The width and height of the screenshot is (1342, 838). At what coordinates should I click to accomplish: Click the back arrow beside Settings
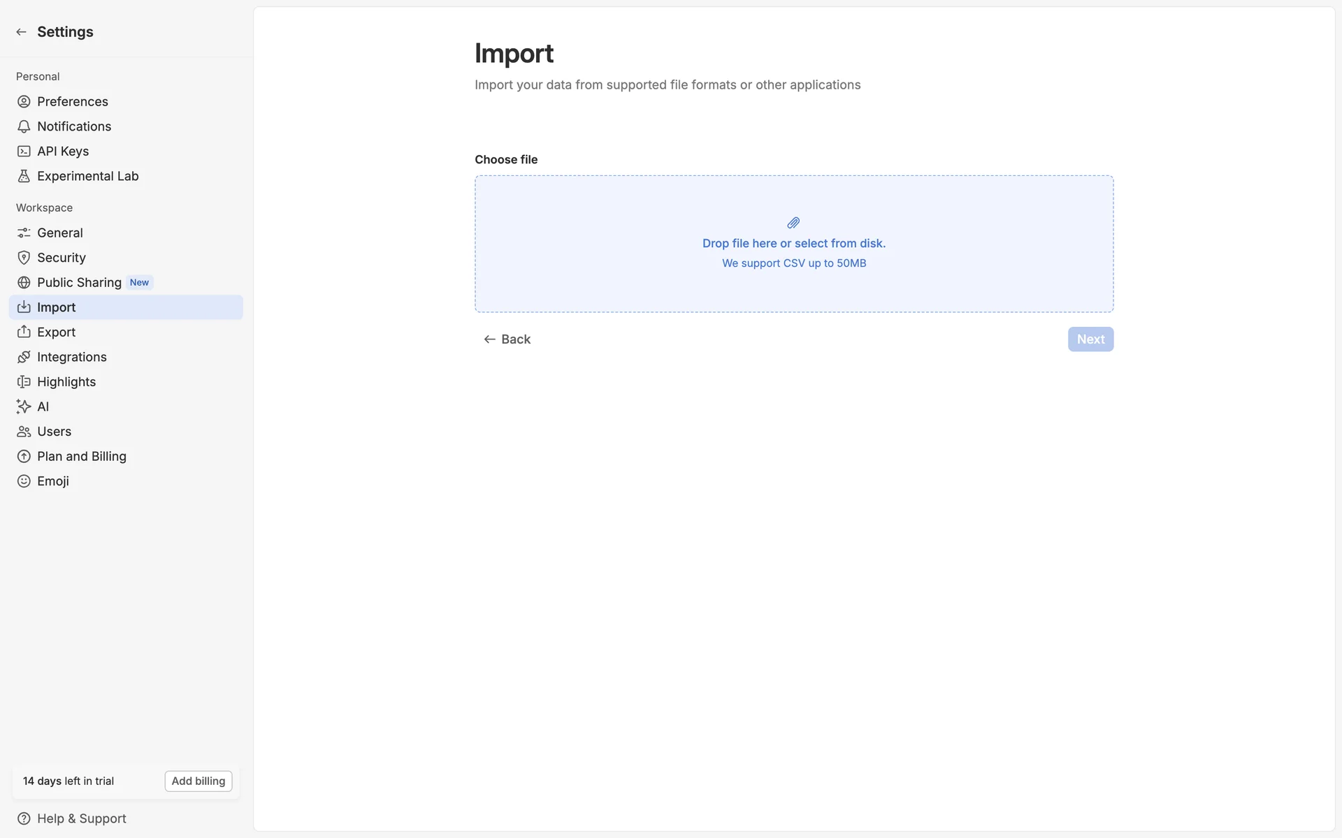[21, 32]
